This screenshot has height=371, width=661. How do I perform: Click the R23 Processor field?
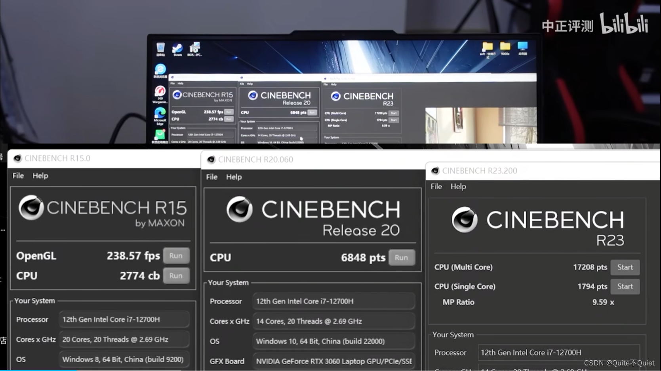point(558,352)
